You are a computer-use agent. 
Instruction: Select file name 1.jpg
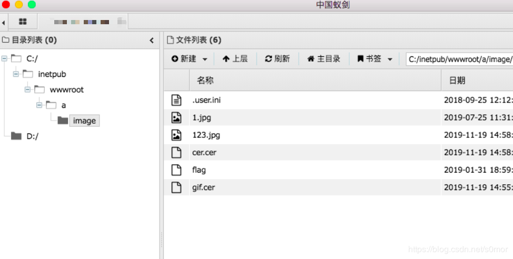coord(202,117)
